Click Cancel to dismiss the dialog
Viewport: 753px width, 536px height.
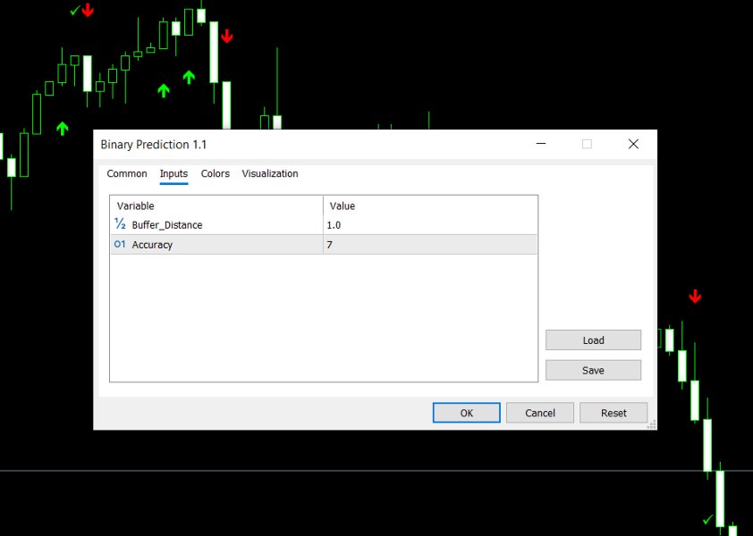pyautogui.click(x=539, y=412)
